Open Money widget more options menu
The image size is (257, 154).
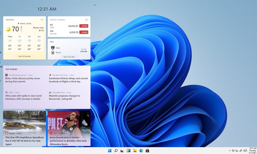click(86, 20)
